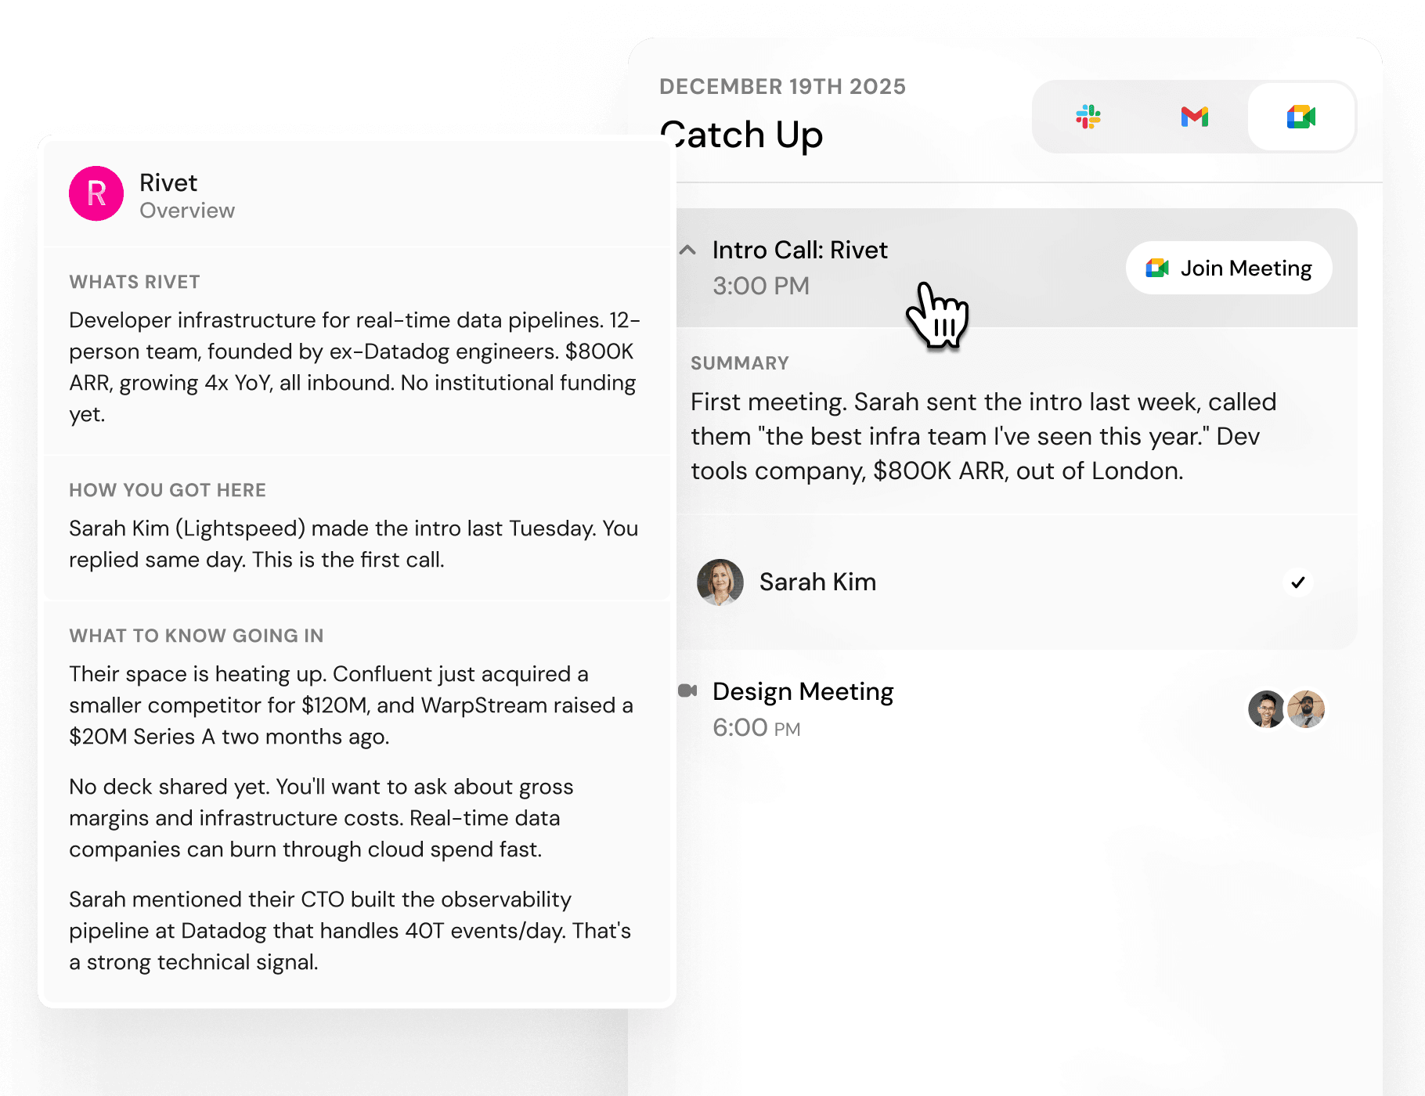Click the Intro Call: Rivet title
The width and height of the screenshot is (1425, 1096).
click(799, 251)
